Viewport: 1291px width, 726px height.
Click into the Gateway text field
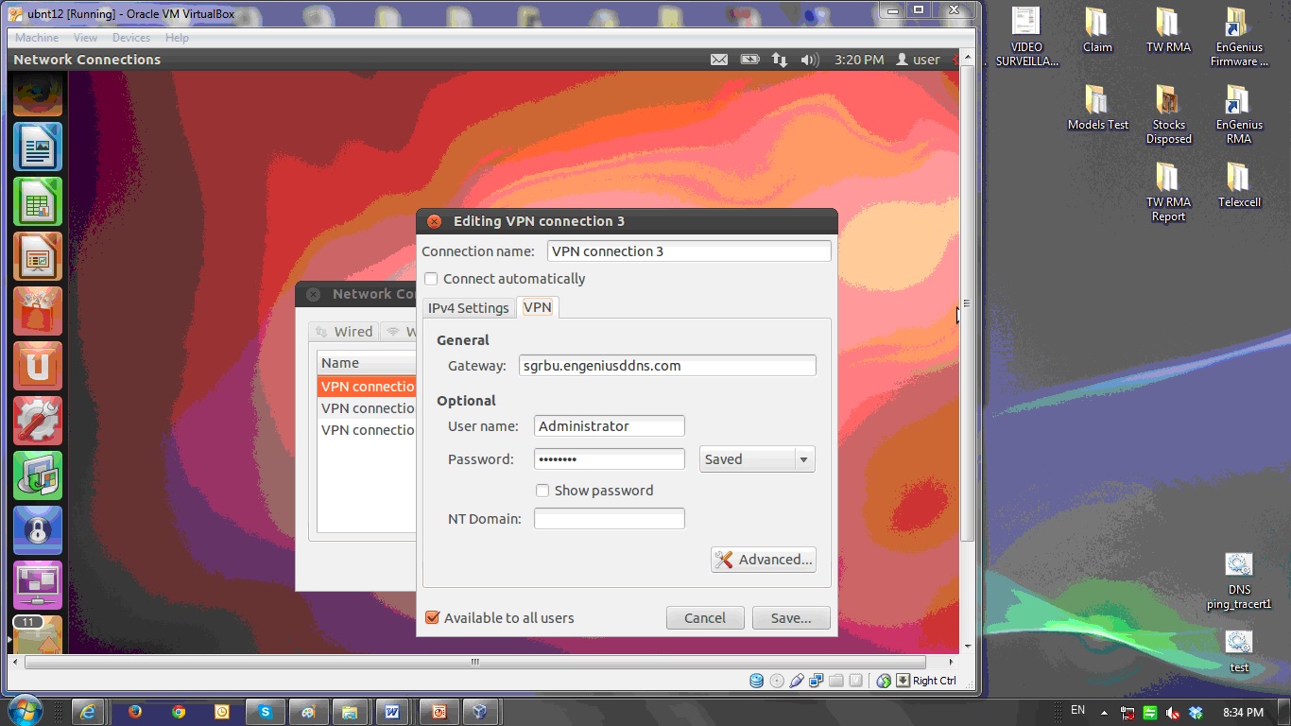point(667,366)
